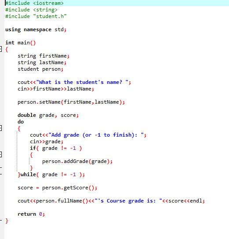The height and width of the screenshot is (239, 229).
Task: Click the '}while( grade != -1 );' line
Action: (x=51, y=174)
